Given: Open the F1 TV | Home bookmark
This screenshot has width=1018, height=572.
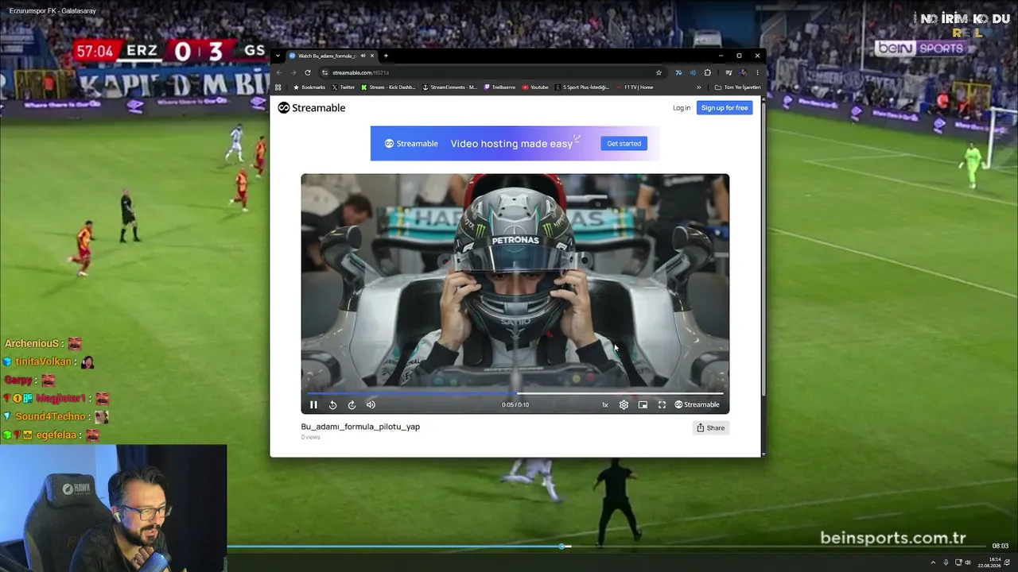Looking at the screenshot, I should (x=635, y=87).
